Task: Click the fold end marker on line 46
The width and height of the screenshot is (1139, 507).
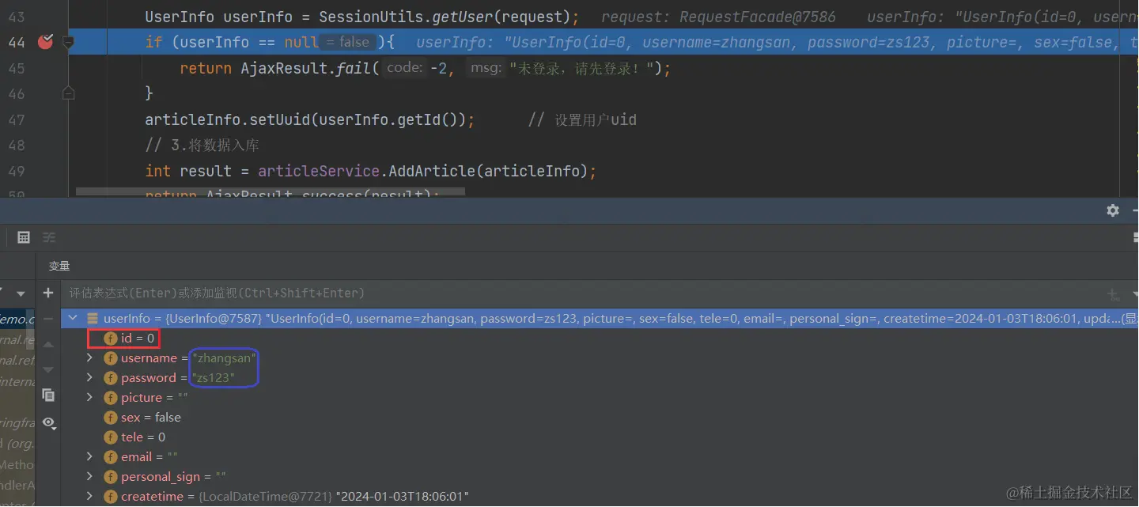Action: [x=69, y=93]
